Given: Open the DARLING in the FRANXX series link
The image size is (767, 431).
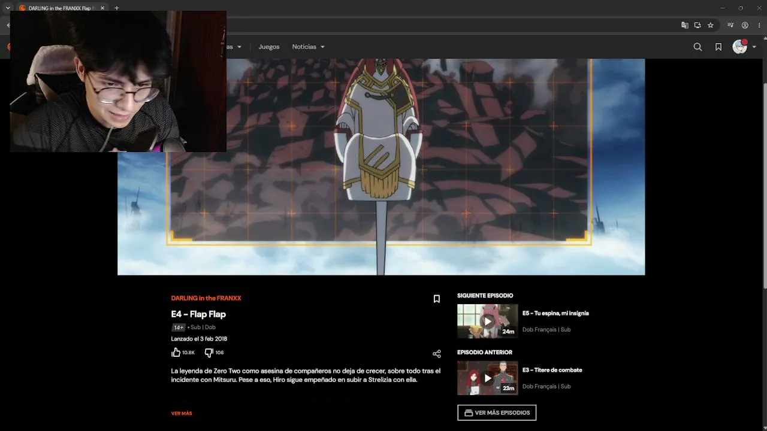Looking at the screenshot, I should 206,298.
